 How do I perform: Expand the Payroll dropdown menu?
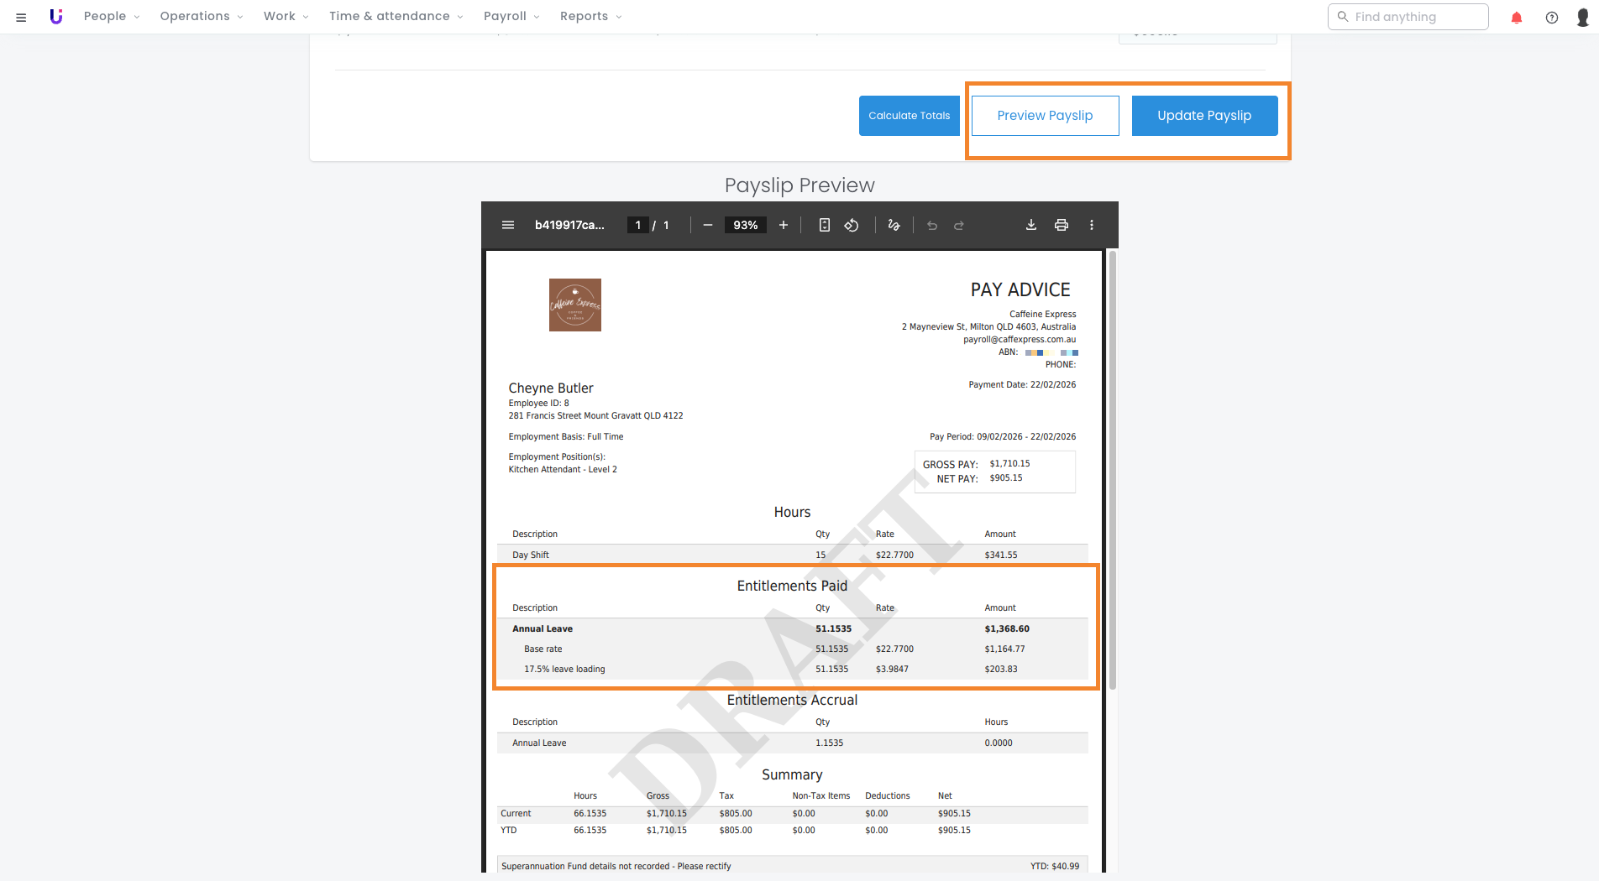pyautogui.click(x=511, y=16)
